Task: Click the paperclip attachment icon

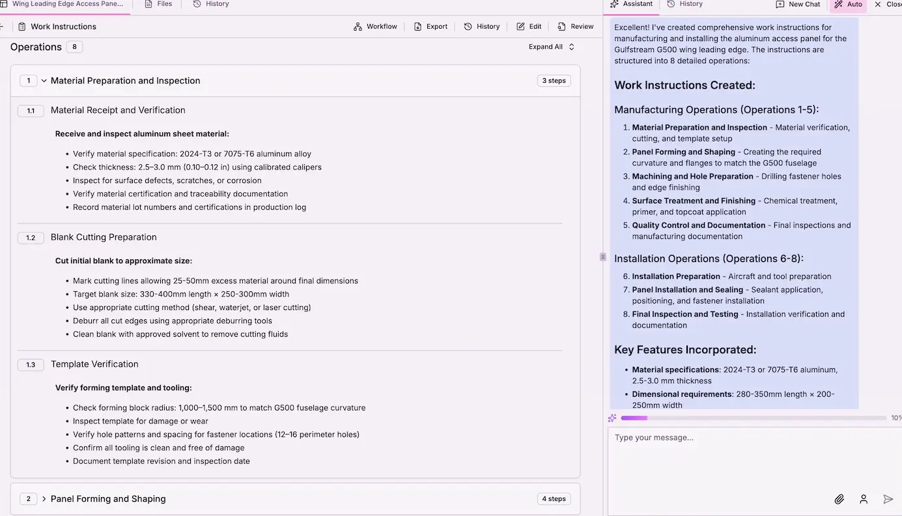Action: (839, 499)
